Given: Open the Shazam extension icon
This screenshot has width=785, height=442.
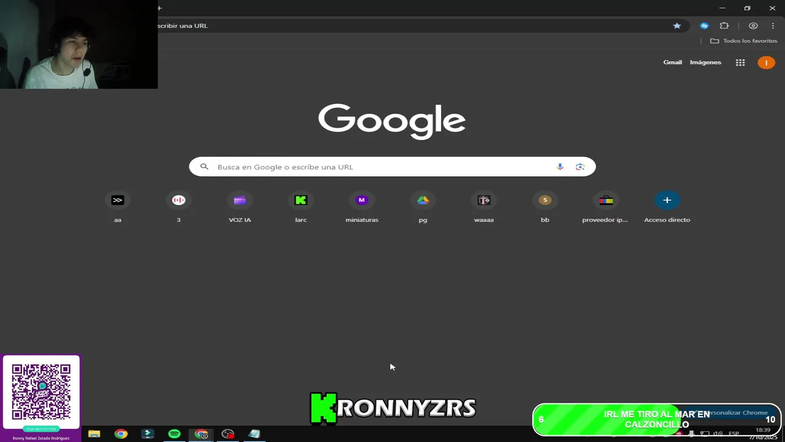Looking at the screenshot, I should [704, 26].
